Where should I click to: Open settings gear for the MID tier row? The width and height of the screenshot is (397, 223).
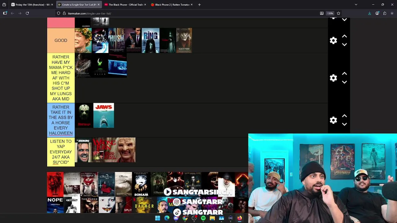coord(333,78)
